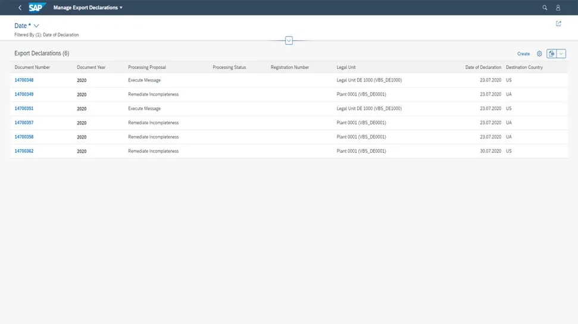Select Execute Message in row 14700351
This screenshot has height=324, width=578.
pos(144,108)
